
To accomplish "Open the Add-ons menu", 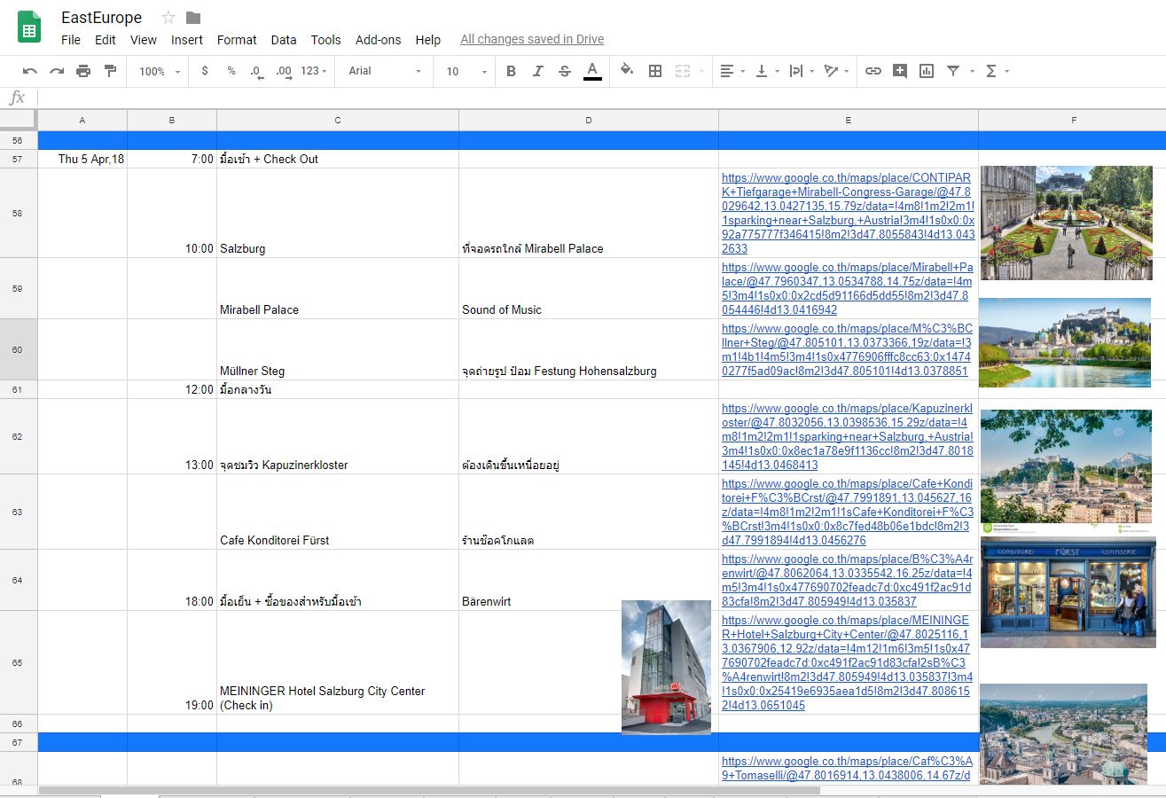I will click(x=378, y=40).
